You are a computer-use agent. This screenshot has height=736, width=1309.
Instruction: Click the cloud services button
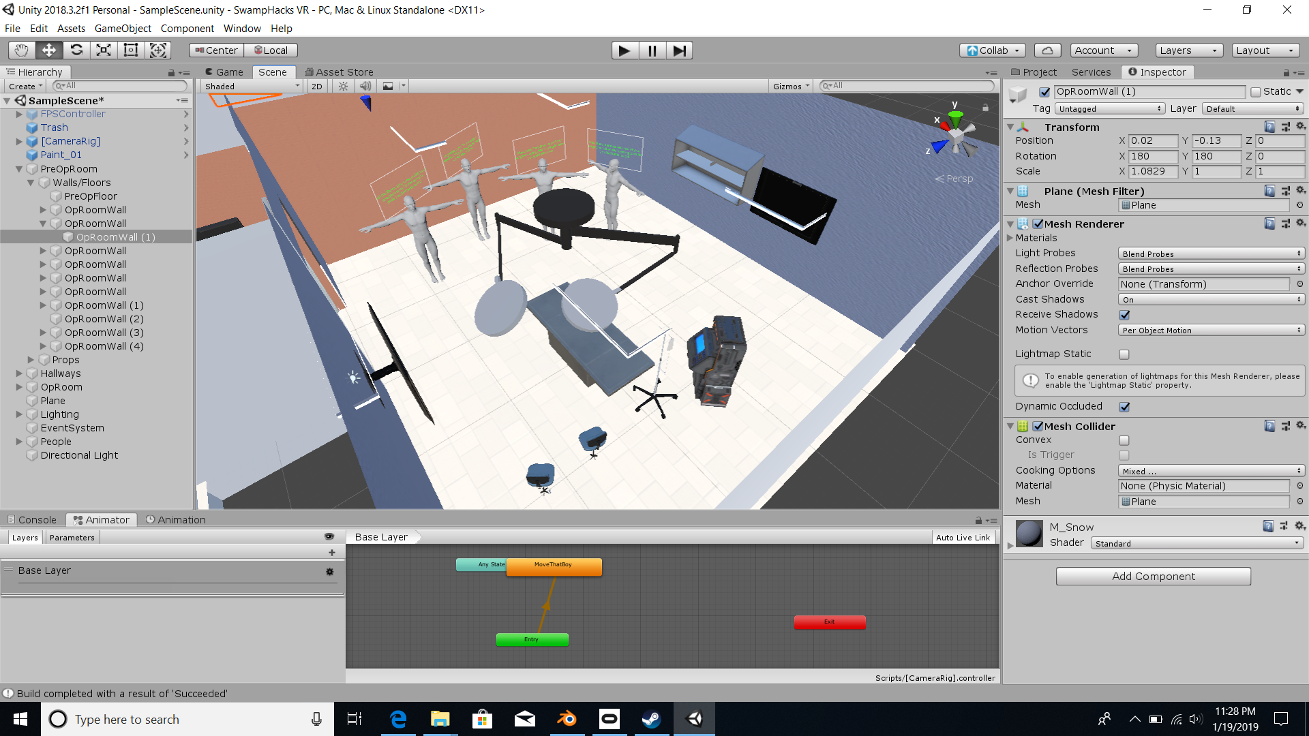(1047, 50)
